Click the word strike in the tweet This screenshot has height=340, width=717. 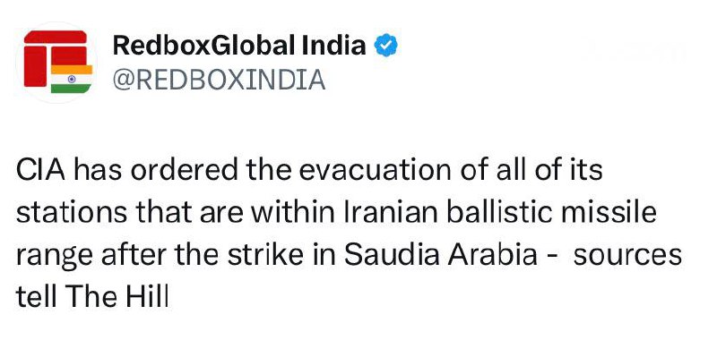(265, 256)
